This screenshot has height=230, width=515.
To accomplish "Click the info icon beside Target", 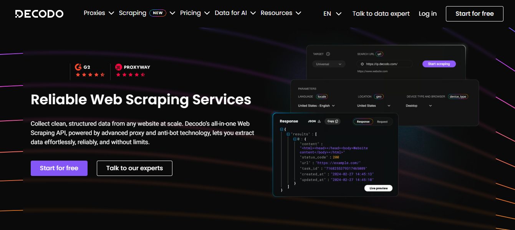I will pos(328,54).
